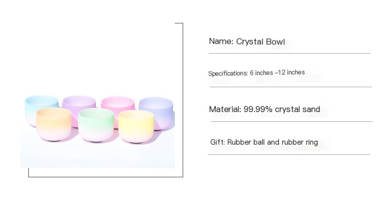Select the Specifications 6 inches–12 inches line
This screenshot has height=208, width=379.
(x=256, y=73)
